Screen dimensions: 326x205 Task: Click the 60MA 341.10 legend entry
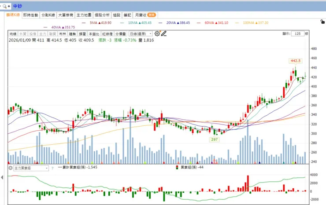click(x=212, y=22)
